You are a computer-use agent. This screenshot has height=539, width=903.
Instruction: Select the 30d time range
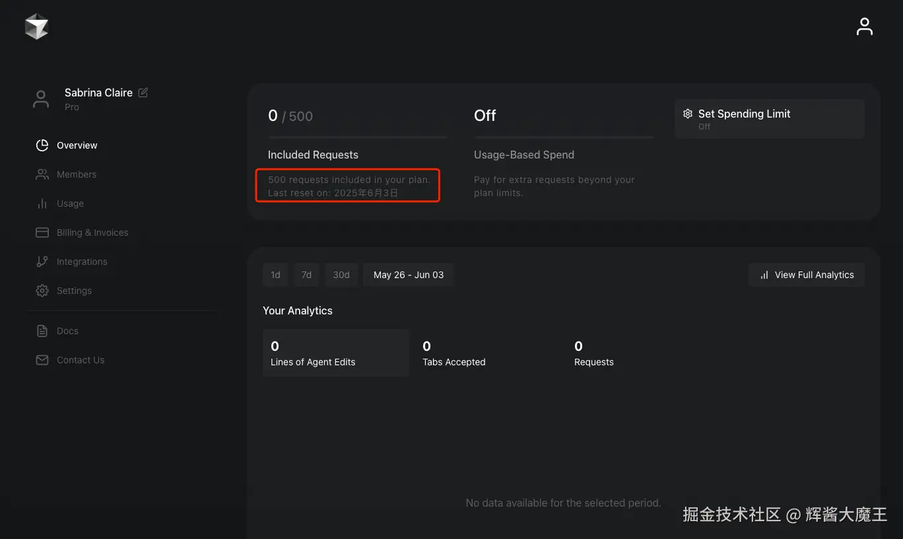click(341, 275)
